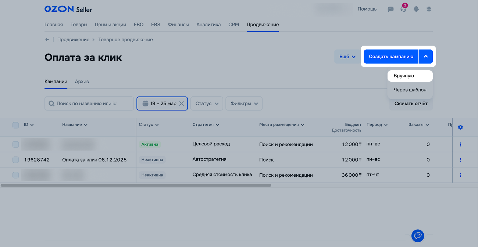478x247 pixels.
Task: Click the Создать кампанию button
Action: coord(391,57)
